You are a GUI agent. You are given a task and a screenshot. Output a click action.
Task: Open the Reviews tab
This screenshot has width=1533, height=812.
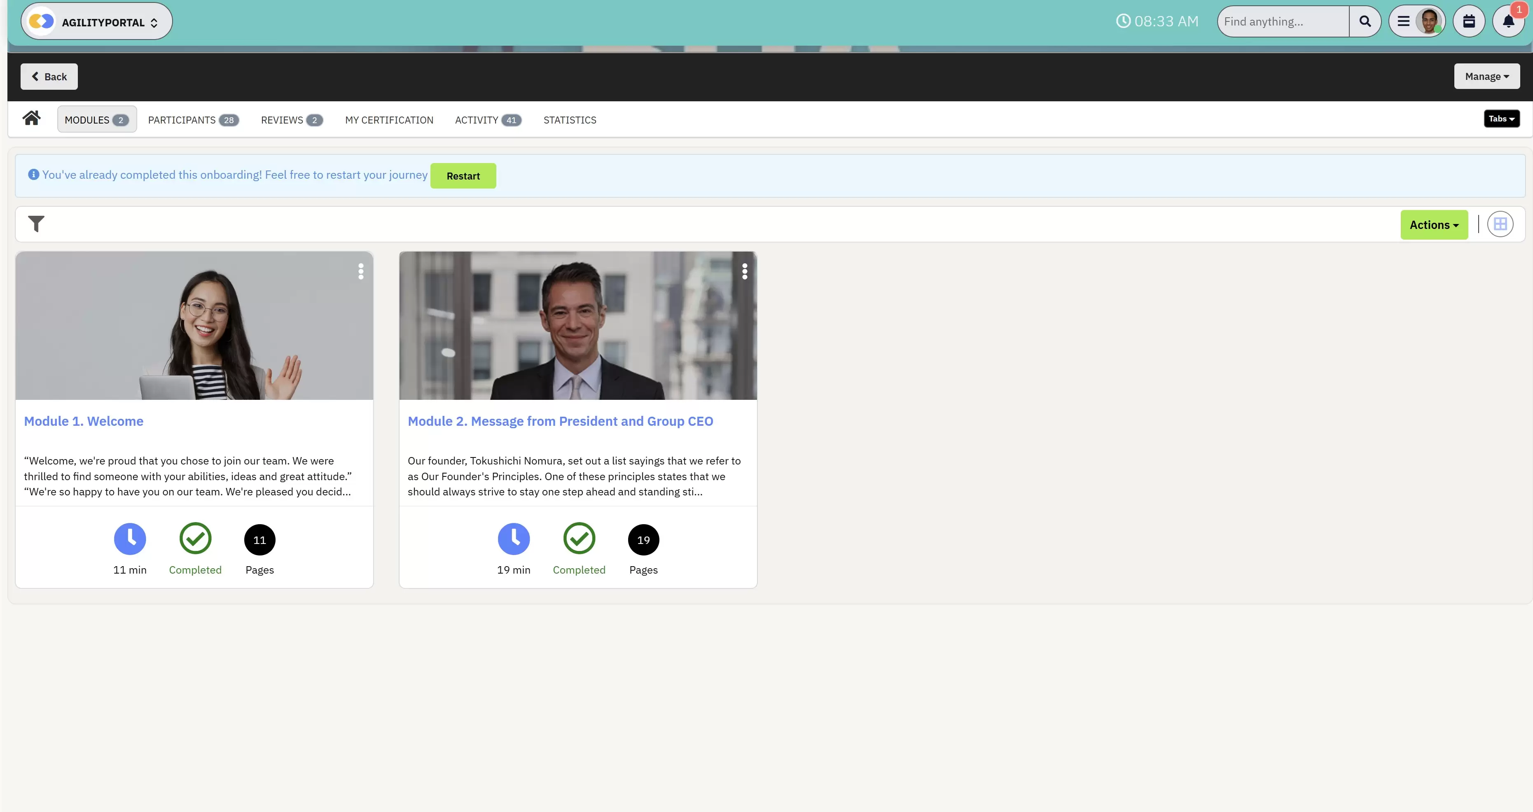point(292,120)
